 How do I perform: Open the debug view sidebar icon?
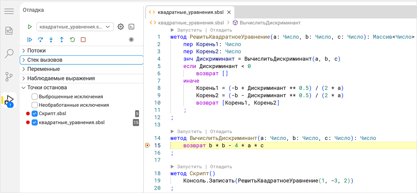[9, 100]
